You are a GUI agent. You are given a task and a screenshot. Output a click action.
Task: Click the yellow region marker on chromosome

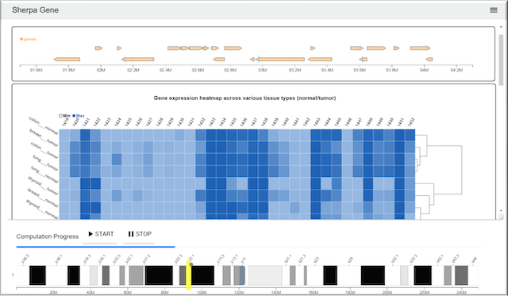tap(189, 275)
